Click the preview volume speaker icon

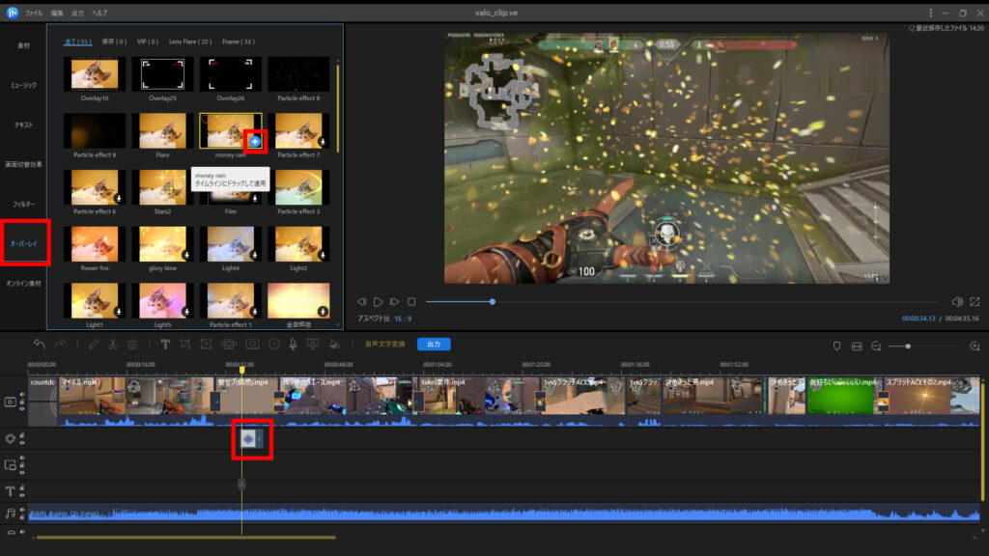(x=957, y=302)
